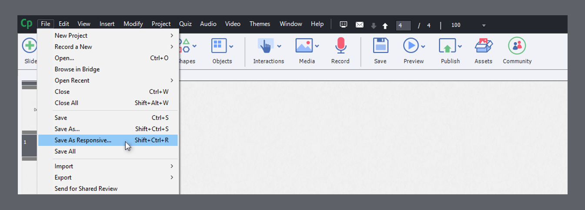Go to next slide with down arrow
Image resolution: width=585 pixels, height=210 pixels.
pos(373,26)
